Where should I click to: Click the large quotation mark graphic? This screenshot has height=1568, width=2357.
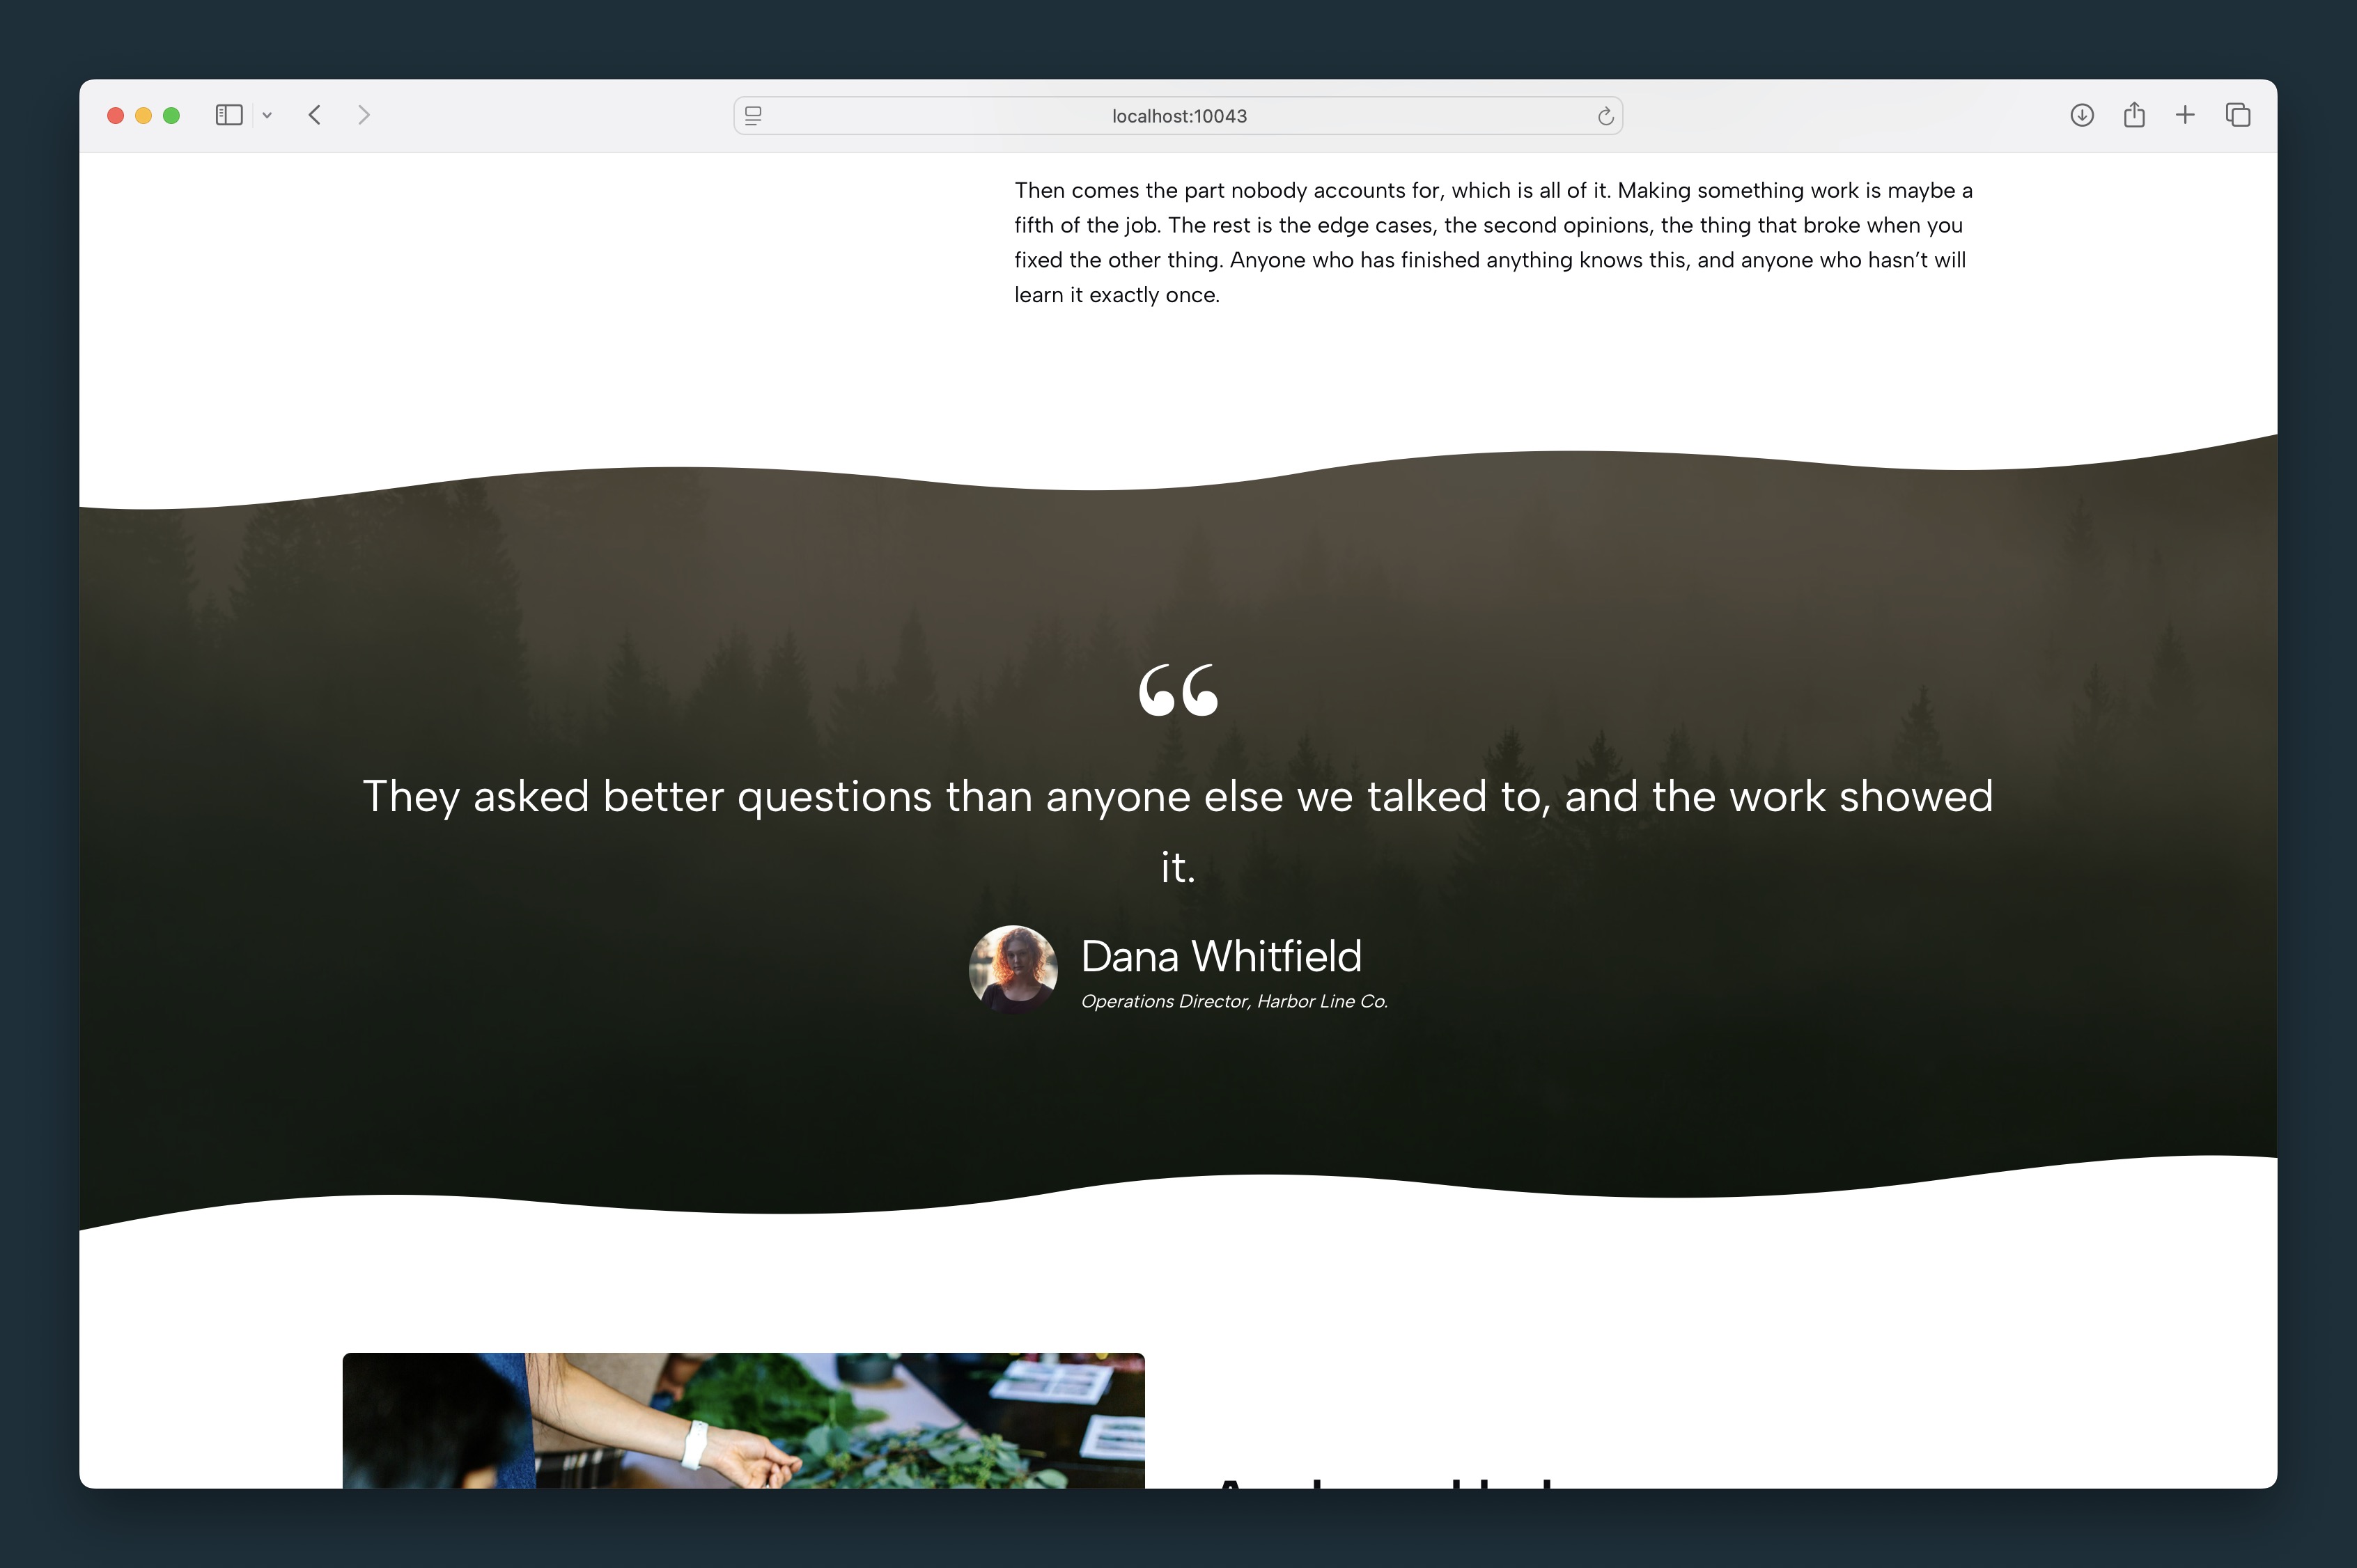tap(1178, 690)
